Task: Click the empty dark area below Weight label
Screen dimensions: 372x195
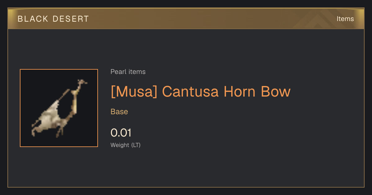Action: click(186, 167)
